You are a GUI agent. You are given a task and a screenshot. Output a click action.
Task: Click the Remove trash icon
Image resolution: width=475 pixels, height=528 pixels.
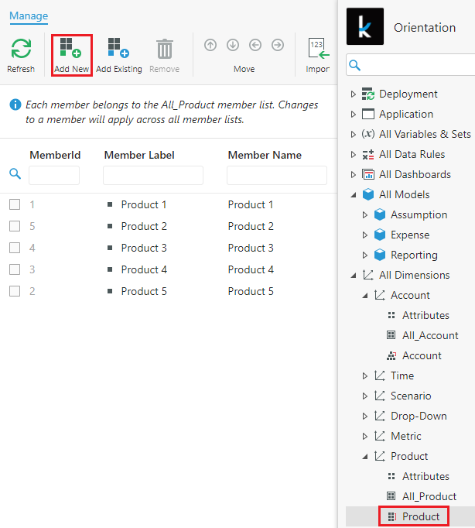pos(165,49)
